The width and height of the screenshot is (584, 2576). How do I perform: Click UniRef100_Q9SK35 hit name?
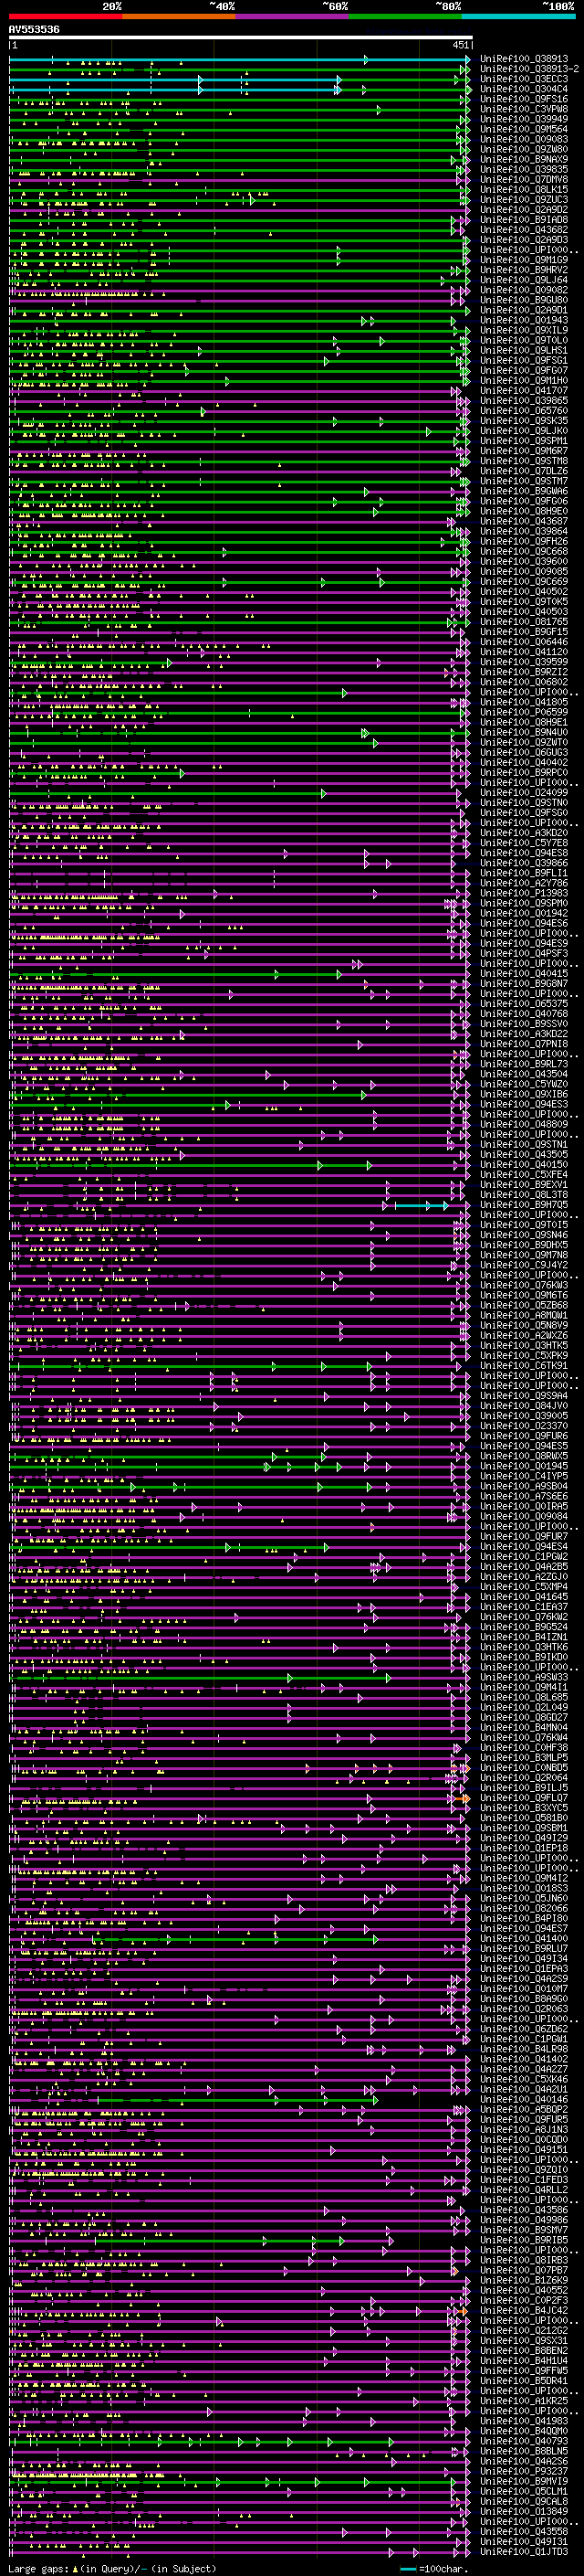click(x=524, y=421)
